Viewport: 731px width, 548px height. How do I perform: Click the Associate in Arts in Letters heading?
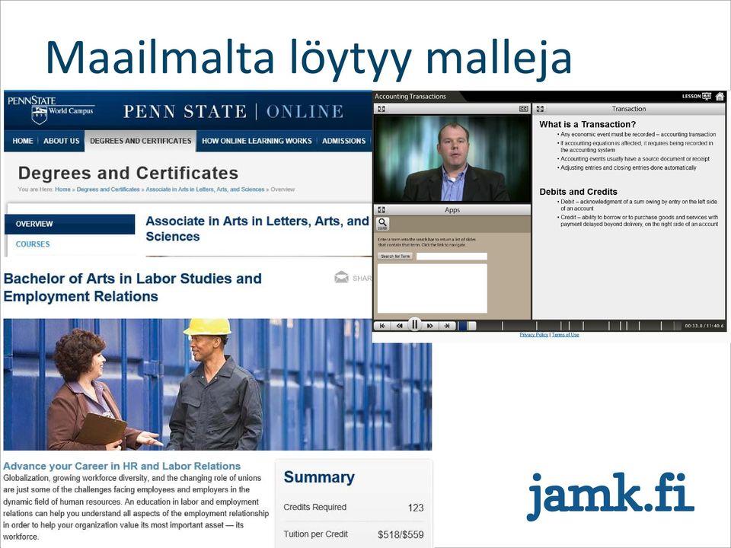[x=257, y=229]
